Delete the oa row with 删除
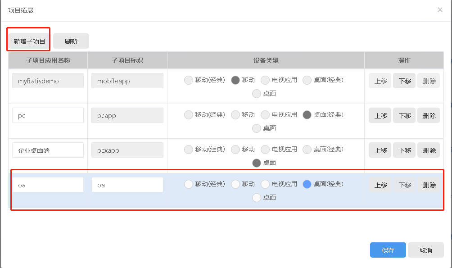Screen dimensions: 452x268 point(429,185)
